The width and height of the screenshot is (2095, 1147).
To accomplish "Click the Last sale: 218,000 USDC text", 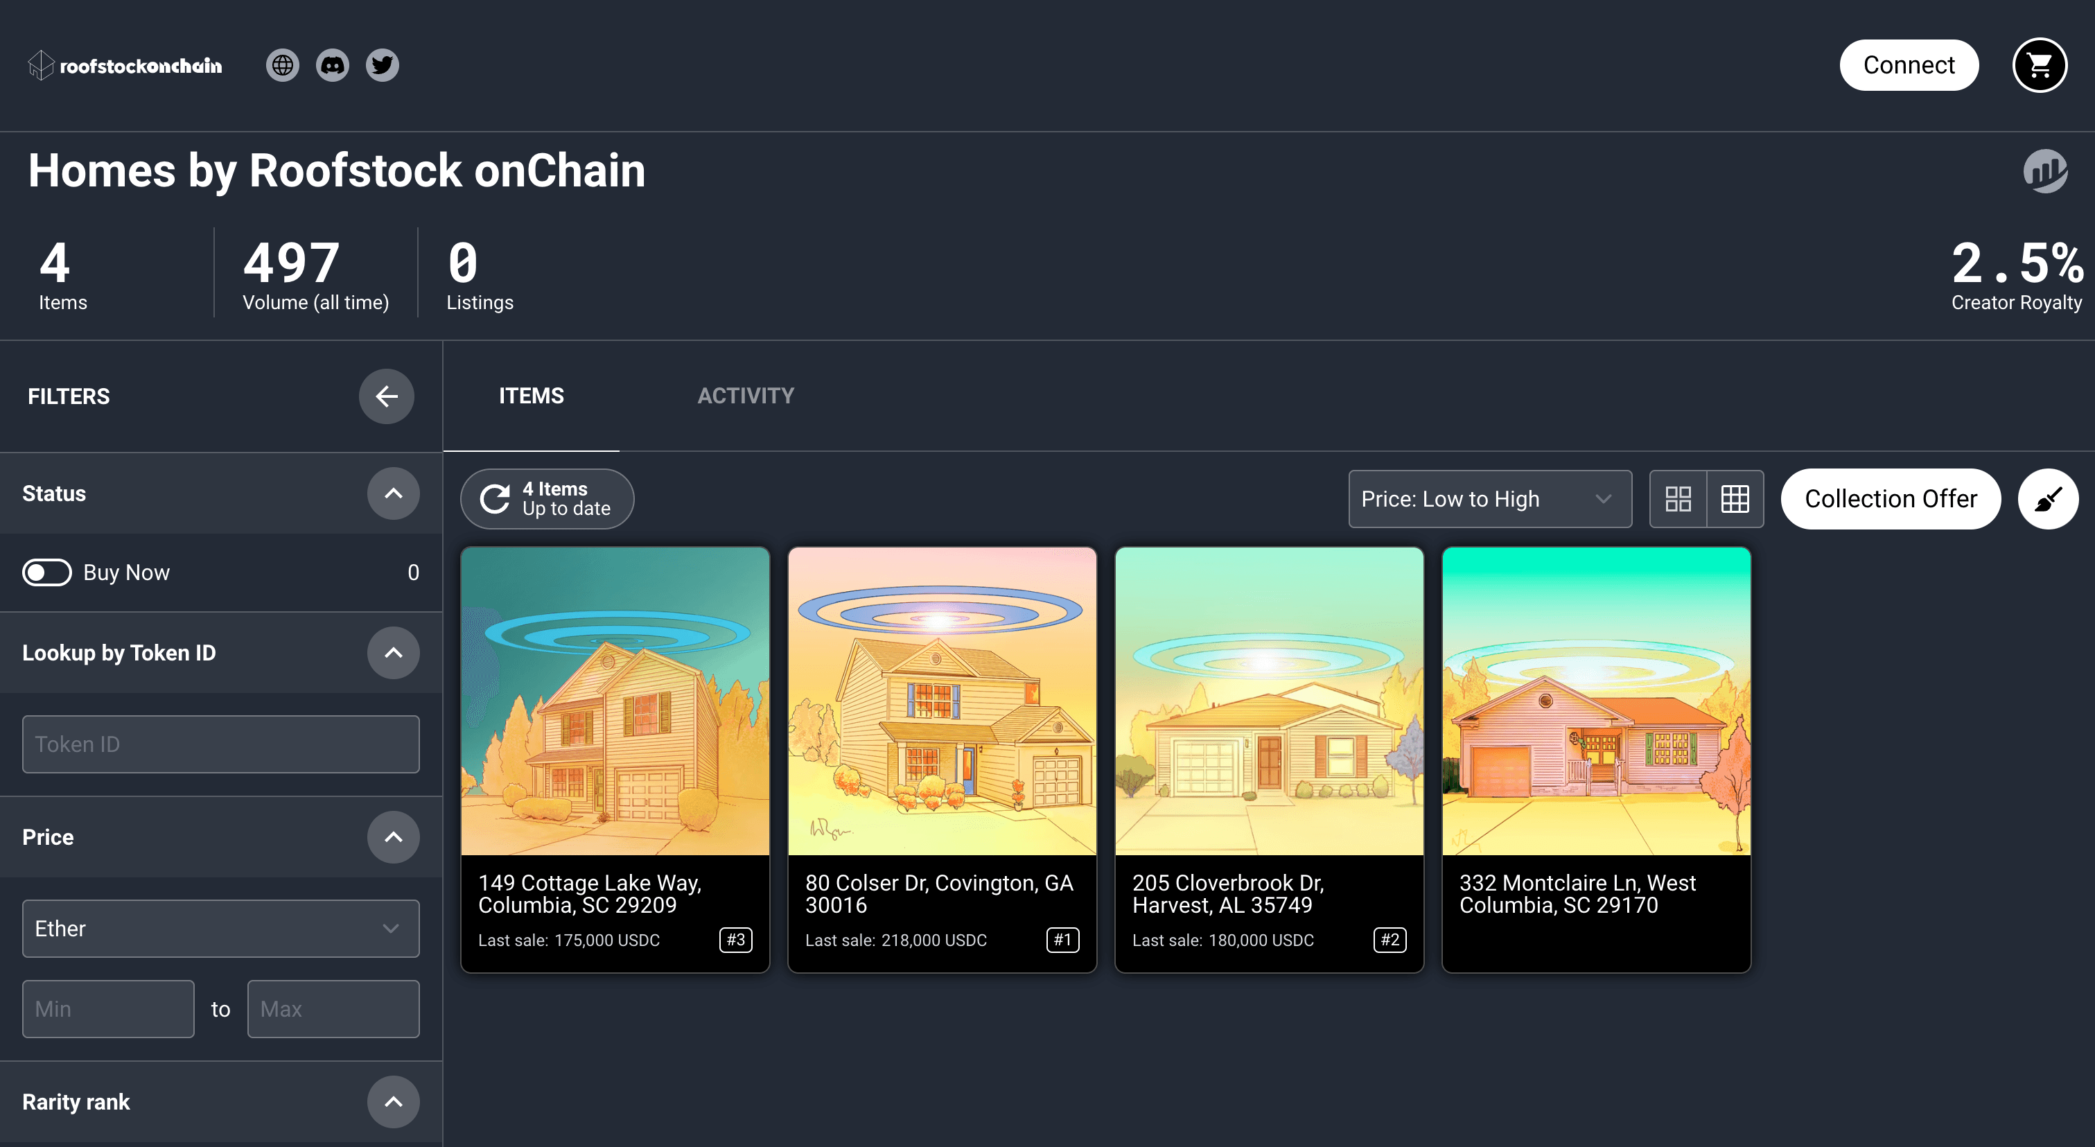I will [895, 940].
